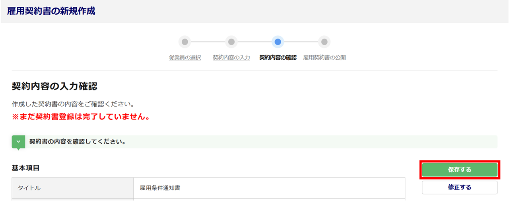Click the 契約書の内容を確認してください notice text
This screenshot has width=509, height=201.
[78, 142]
